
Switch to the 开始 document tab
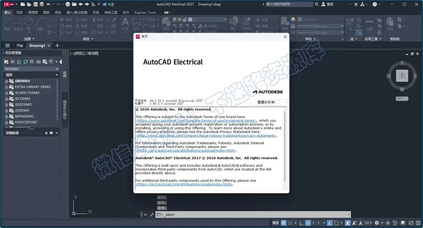[20, 45]
